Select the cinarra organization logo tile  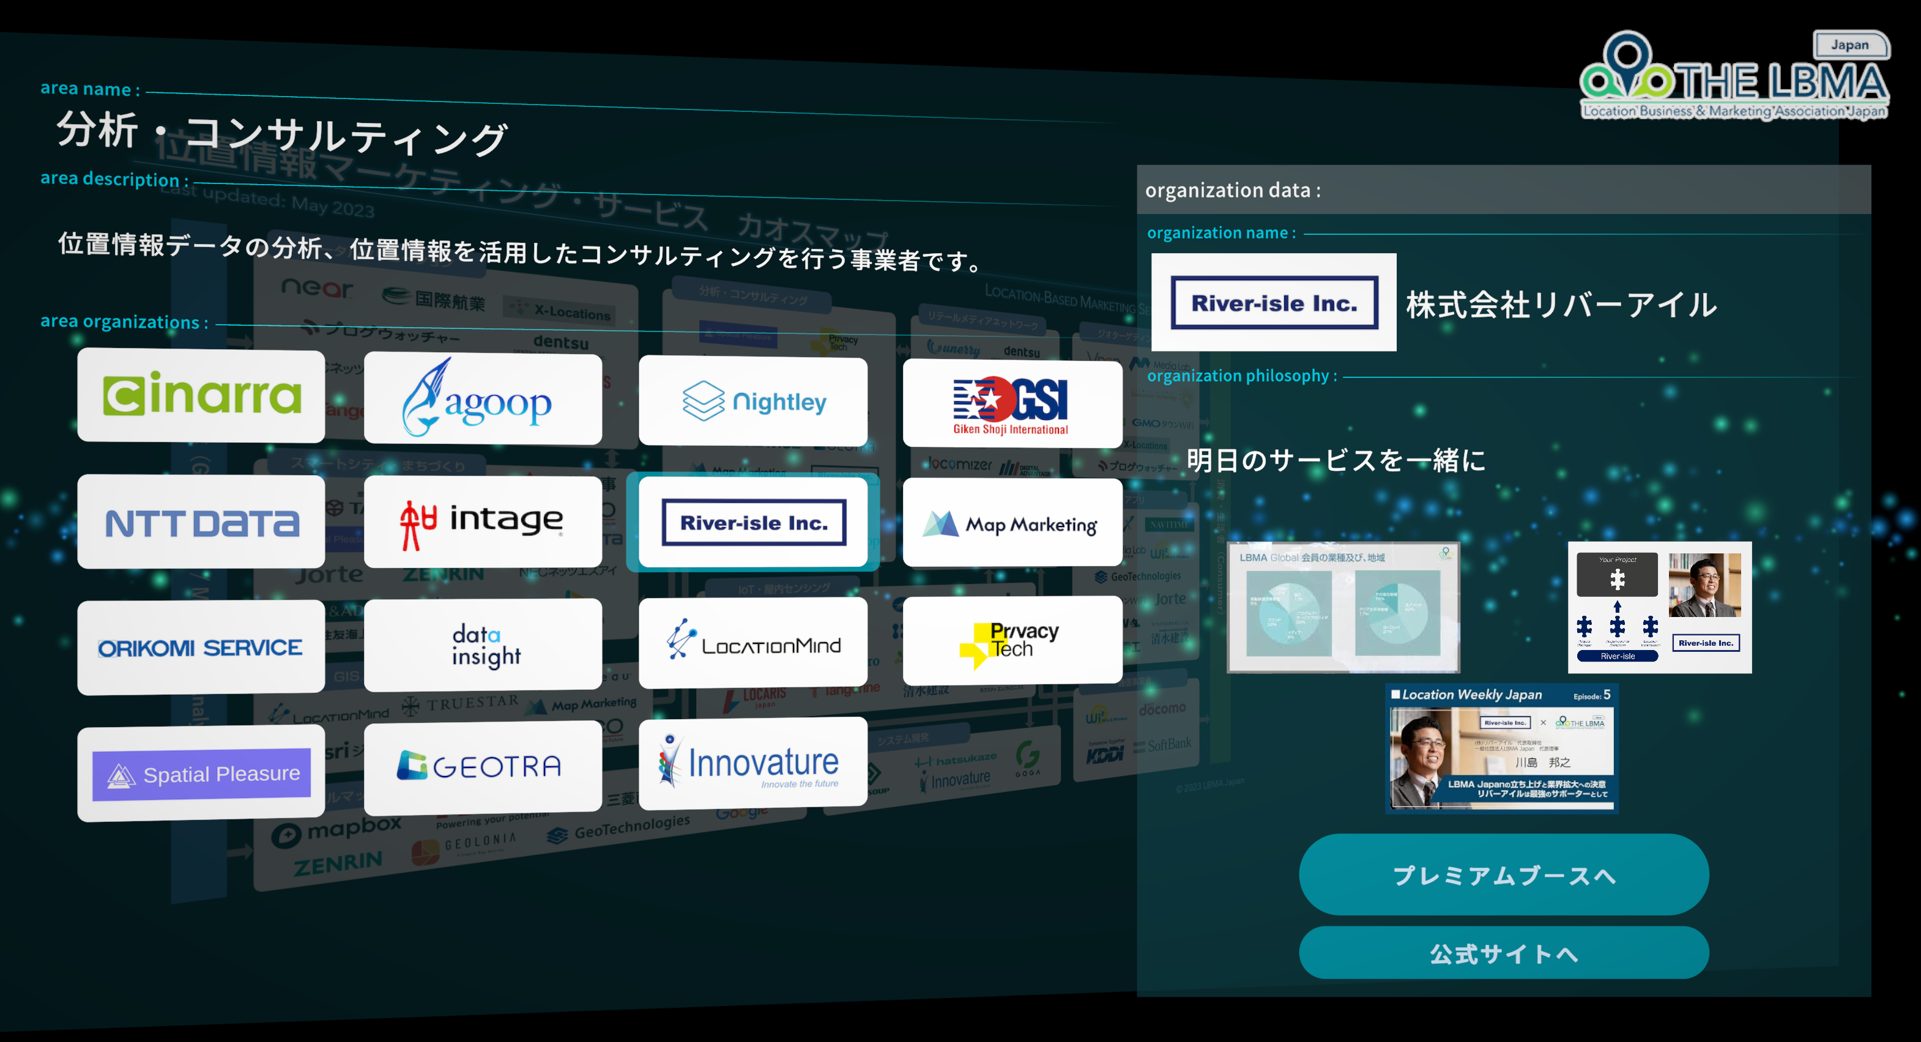pos(201,396)
